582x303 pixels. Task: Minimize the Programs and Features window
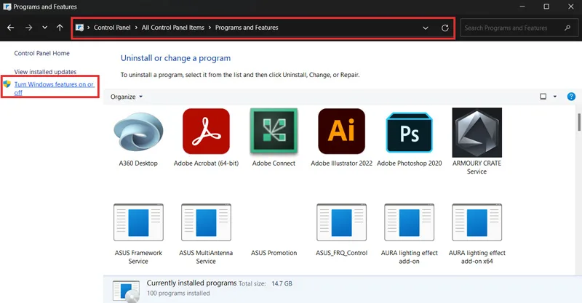click(x=522, y=7)
